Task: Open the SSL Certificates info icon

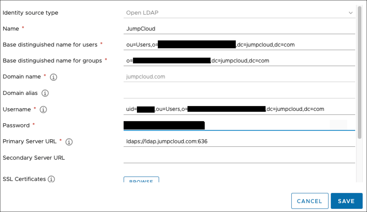Action: pos(51,179)
